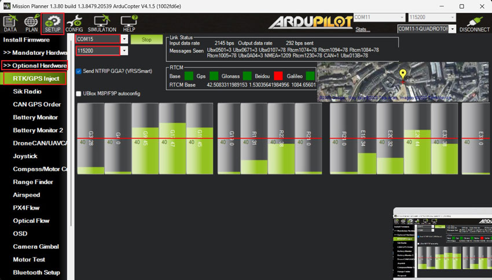This screenshot has height=280, width=492.
Task: Select CAN GPS Order in sidebar
Action: pos(37,104)
